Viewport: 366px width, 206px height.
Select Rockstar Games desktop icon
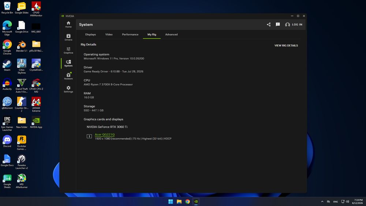point(22,143)
